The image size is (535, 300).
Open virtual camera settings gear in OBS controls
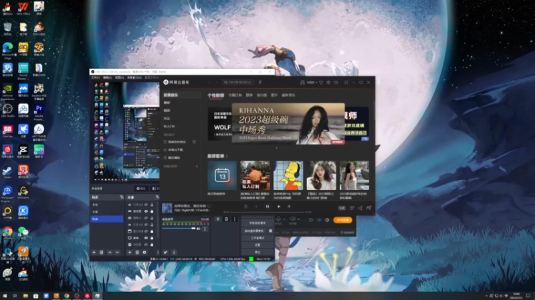pos(271,231)
